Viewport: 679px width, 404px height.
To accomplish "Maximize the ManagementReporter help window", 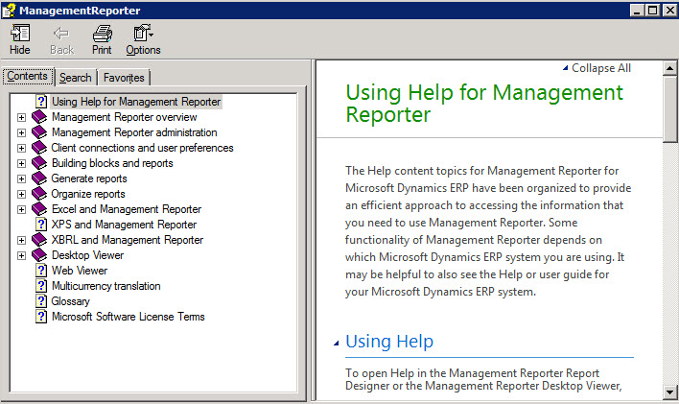I will pyautogui.click(x=652, y=10).
